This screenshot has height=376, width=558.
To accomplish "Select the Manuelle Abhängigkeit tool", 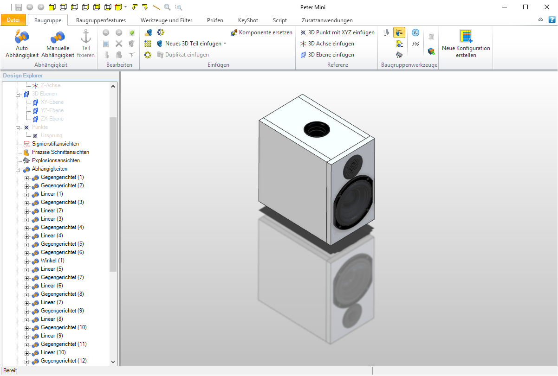I will tap(58, 45).
